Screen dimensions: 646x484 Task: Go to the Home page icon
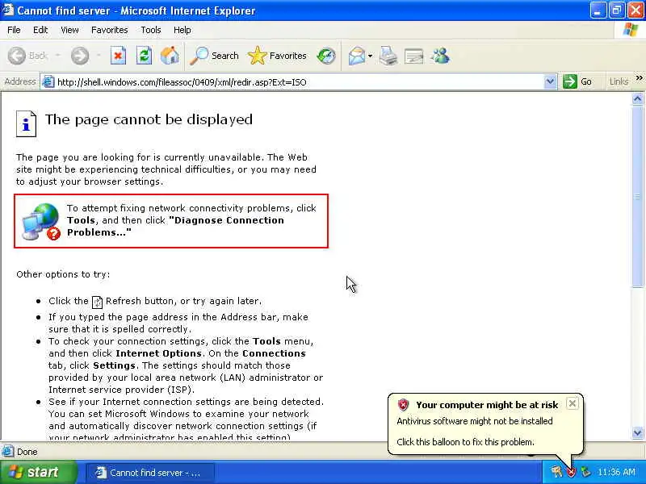[x=170, y=56]
